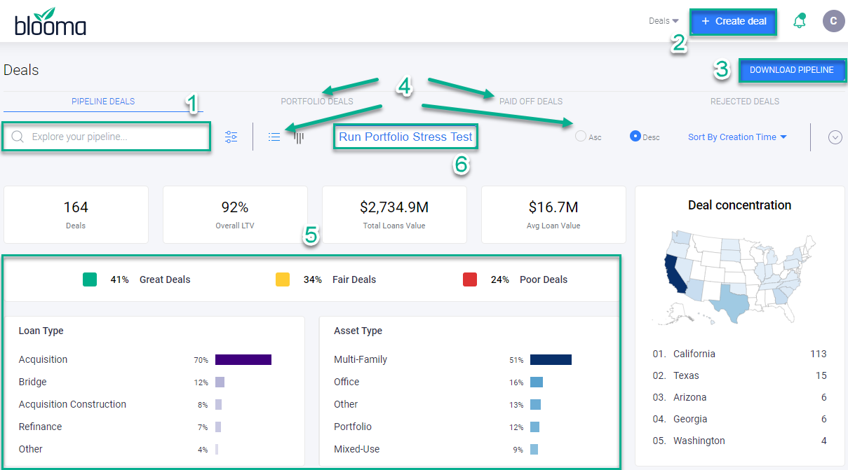The height and width of the screenshot is (470, 848).
Task: Switch to column board view icon
Action: [x=299, y=137]
